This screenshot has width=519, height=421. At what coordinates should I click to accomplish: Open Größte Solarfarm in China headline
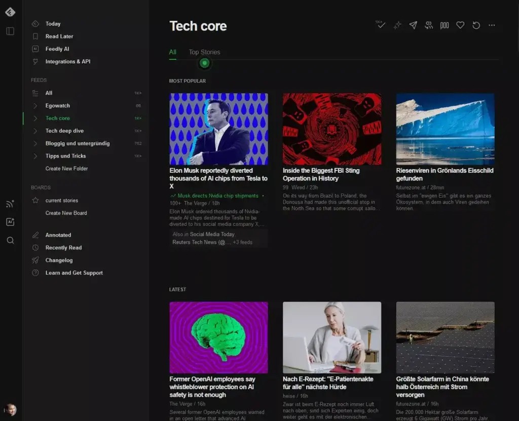442,387
